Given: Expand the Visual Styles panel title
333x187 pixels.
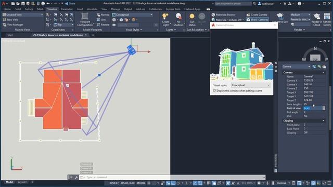Looking at the screenshot, I should [134, 30].
